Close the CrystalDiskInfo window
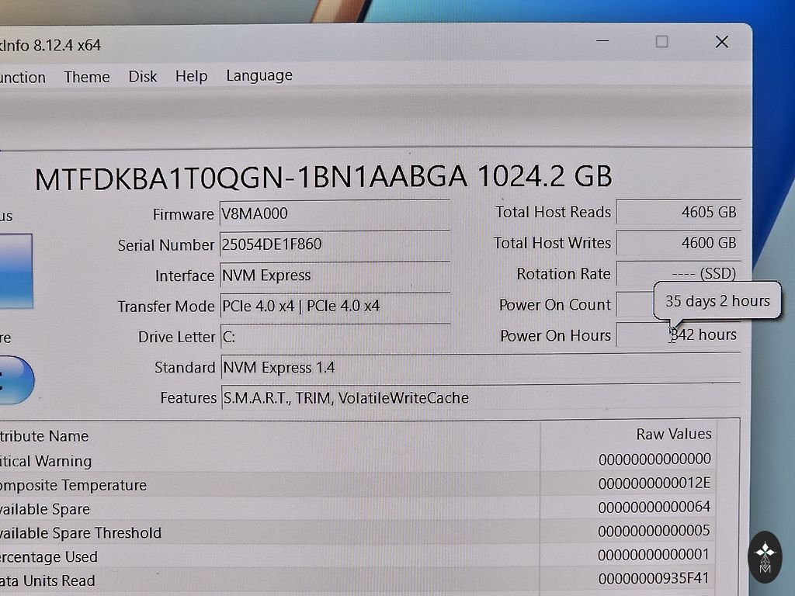This screenshot has width=795, height=596. pyautogui.click(x=721, y=42)
